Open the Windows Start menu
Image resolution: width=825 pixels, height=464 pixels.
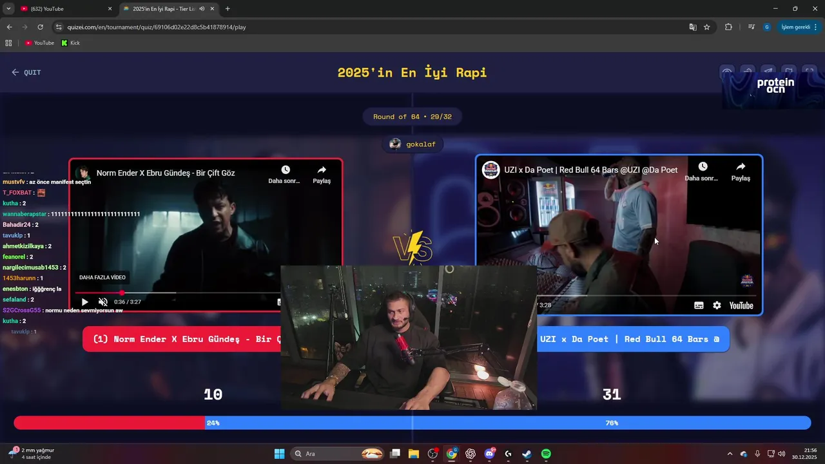coord(279,454)
